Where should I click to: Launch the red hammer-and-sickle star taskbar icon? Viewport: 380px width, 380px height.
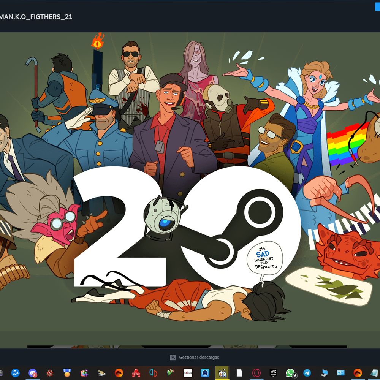[x=50, y=373]
